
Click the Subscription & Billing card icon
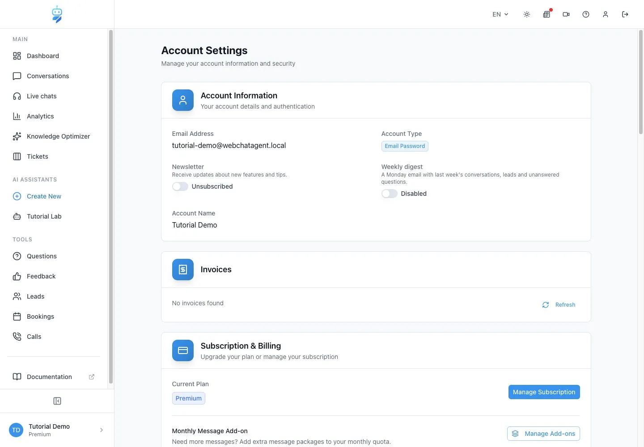point(183,350)
